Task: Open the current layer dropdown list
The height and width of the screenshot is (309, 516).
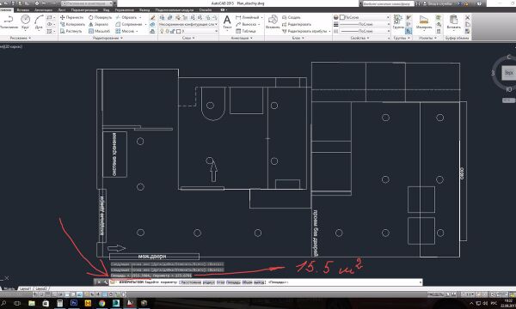Action: pyautogui.click(x=188, y=31)
